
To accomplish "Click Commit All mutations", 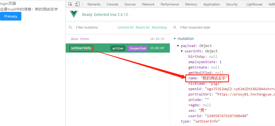I will pos(125,28).
